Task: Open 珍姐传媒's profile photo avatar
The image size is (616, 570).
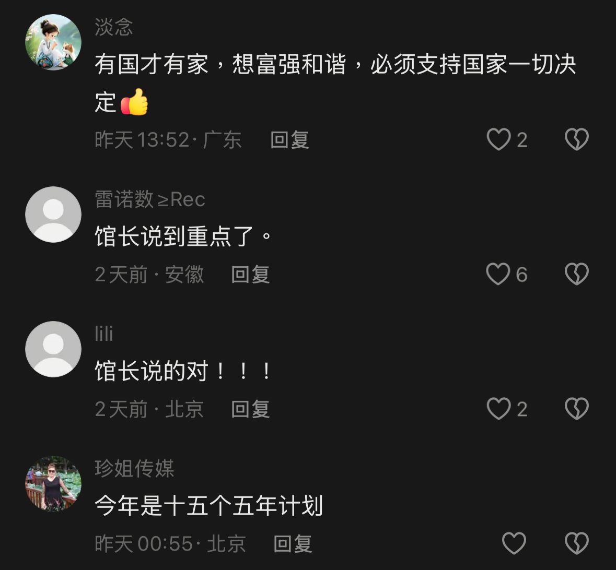Action: [53, 484]
